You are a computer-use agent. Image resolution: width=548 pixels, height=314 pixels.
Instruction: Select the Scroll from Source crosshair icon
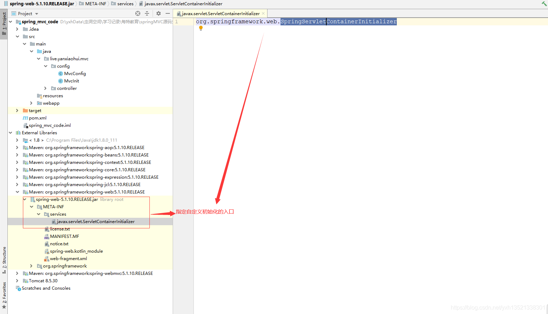click(x=138, y=13)
